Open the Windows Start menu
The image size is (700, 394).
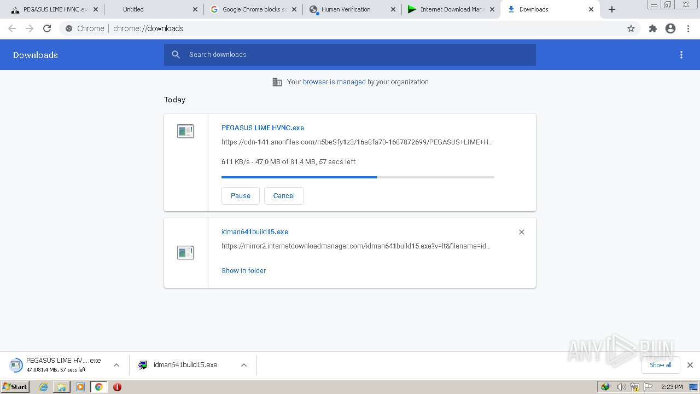pyautogui.click(x=15, y=387)
